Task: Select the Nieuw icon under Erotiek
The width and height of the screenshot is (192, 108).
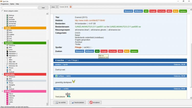Action: click(x=7, y=94)
